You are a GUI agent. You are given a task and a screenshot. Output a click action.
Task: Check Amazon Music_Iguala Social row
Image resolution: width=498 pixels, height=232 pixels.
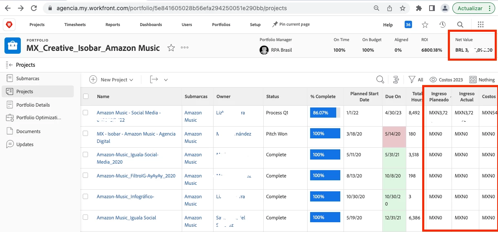pos(86,217)
